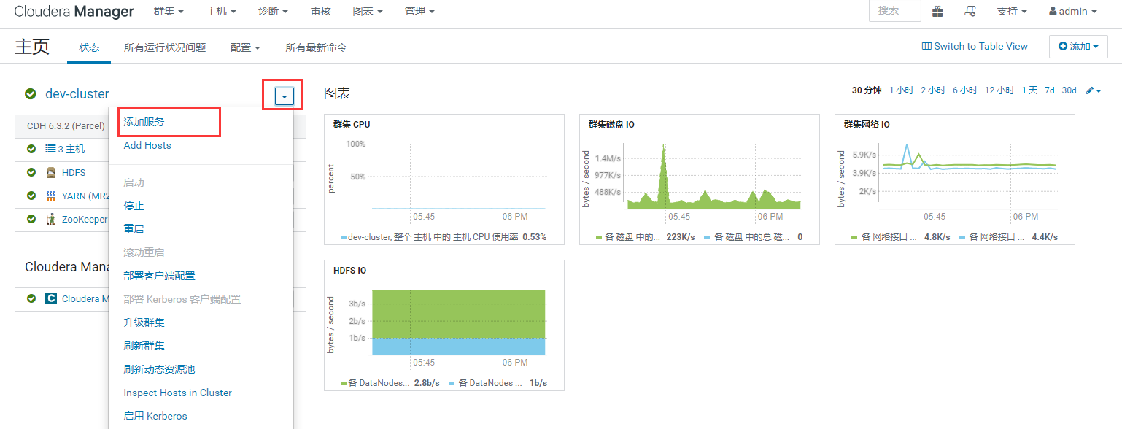Open the 群集网络 IO chart
Screen dimensions: 1122x429
(x=955, y=179)
